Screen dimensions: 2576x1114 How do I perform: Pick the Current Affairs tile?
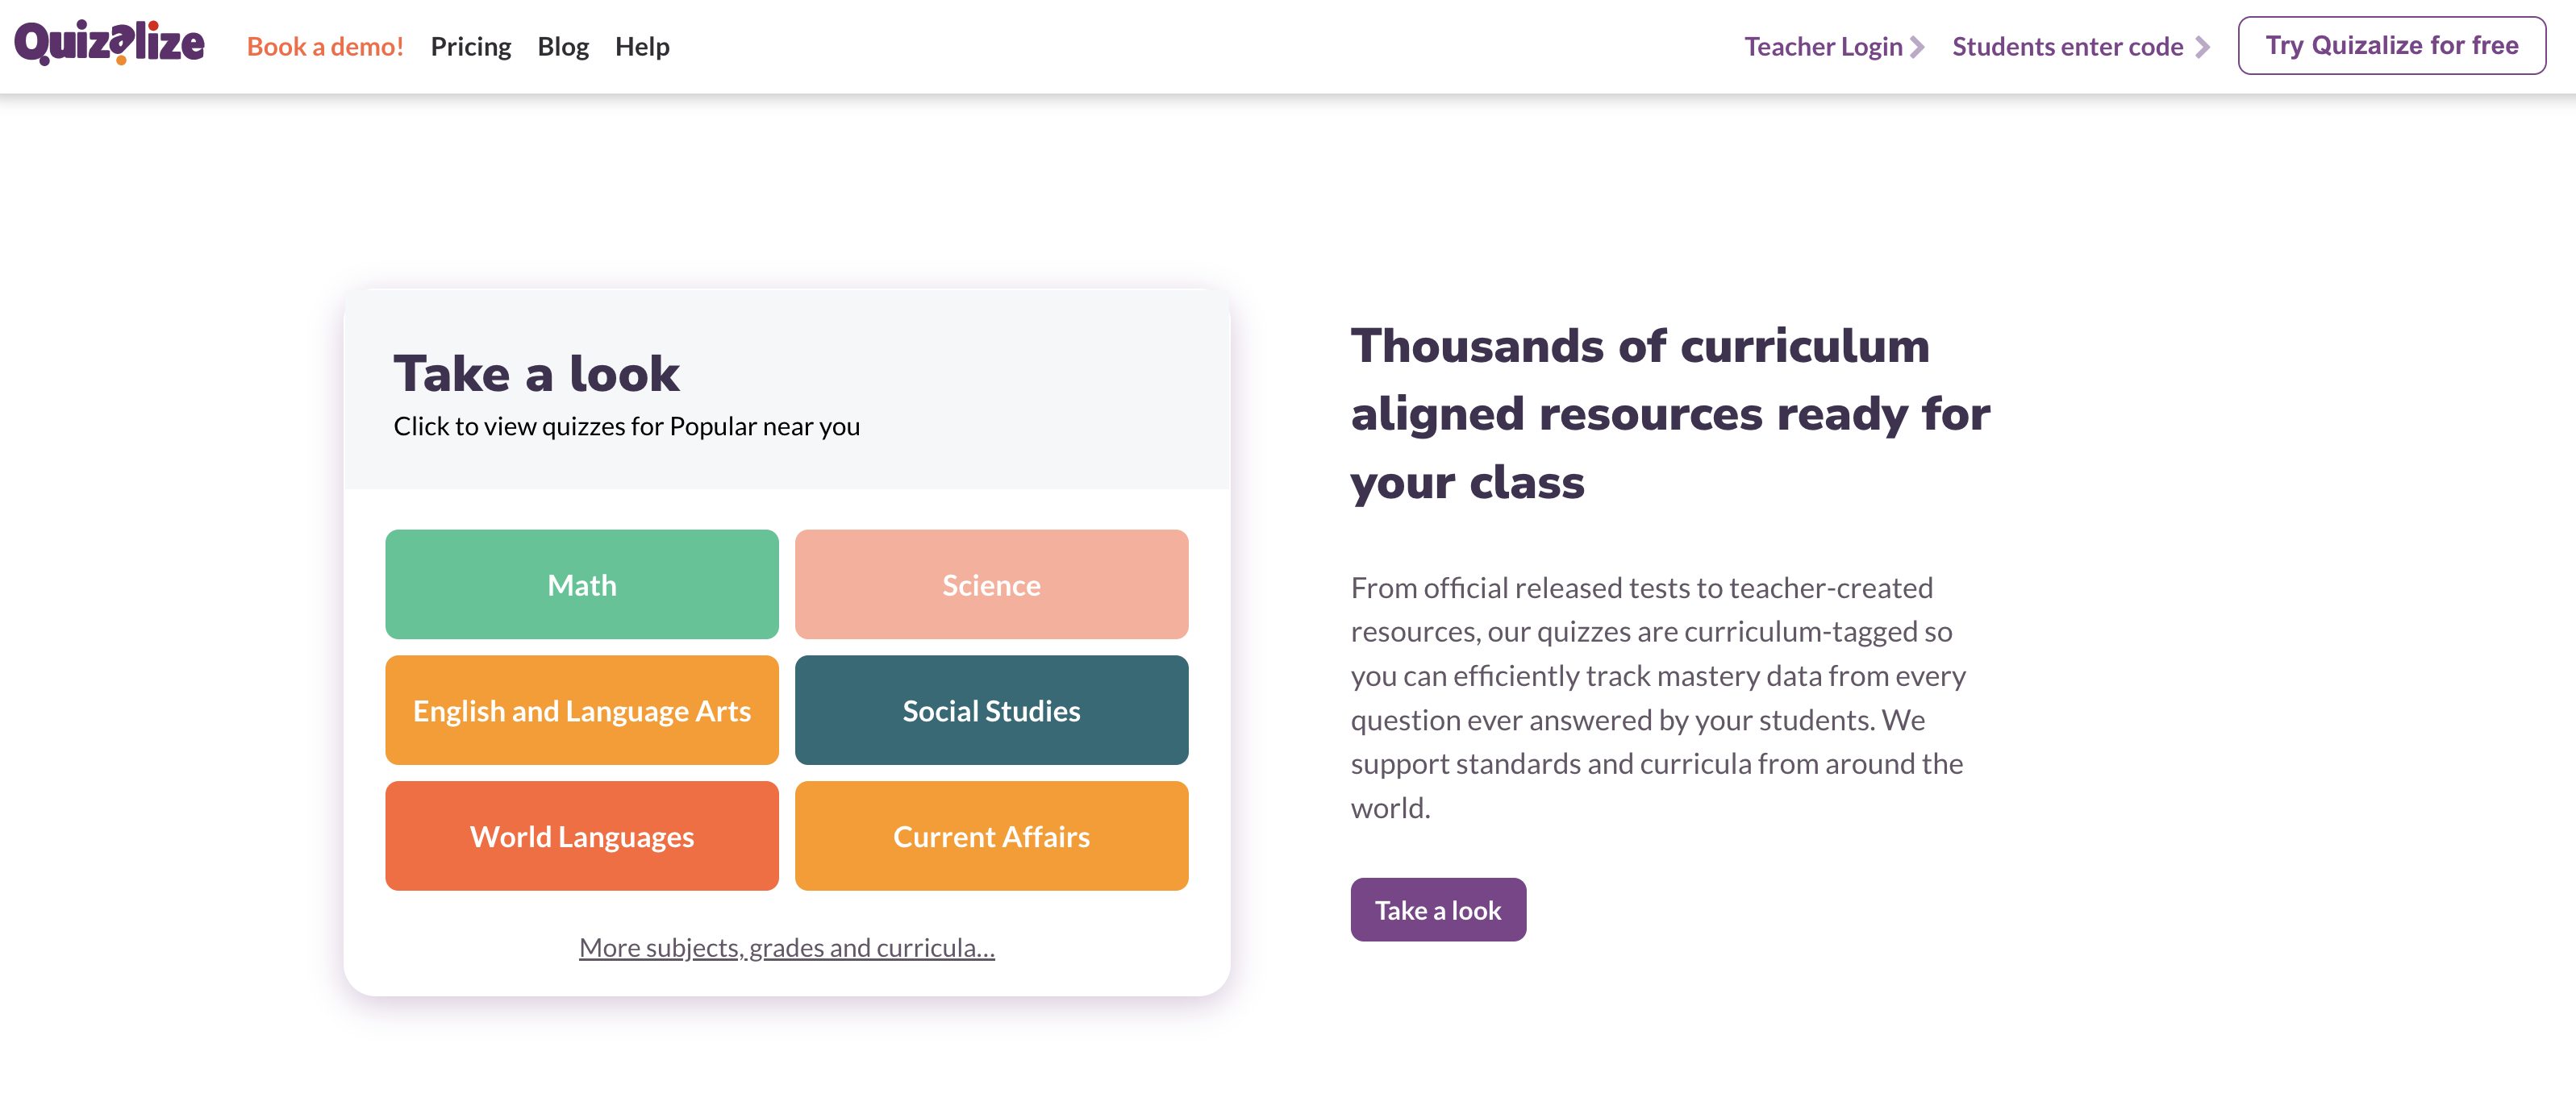coord(991,836)
